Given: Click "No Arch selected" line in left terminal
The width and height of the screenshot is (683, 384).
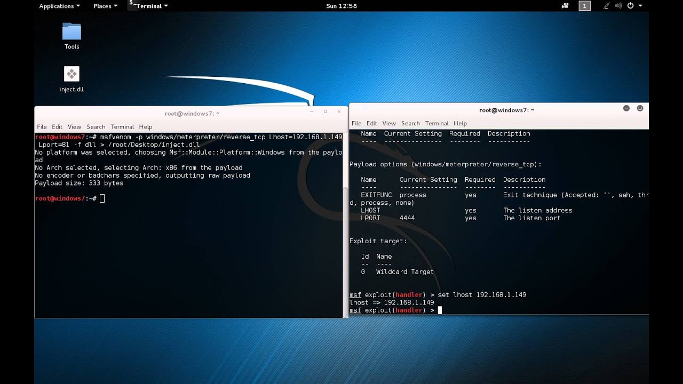Looking at the screenshot, I should (x=139, y=167).
